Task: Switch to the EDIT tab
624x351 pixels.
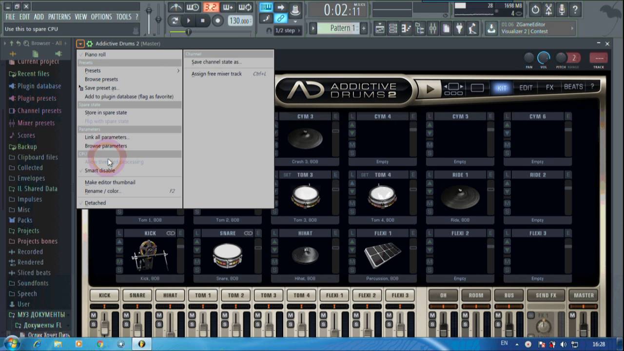Action: 526,88
